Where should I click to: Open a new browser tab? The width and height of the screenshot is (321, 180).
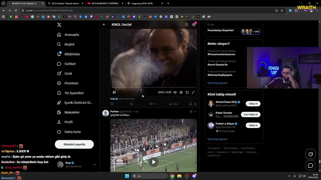(x=168, y=3)
